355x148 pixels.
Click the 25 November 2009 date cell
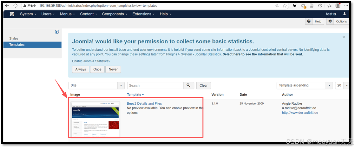[x=252, y=103]
